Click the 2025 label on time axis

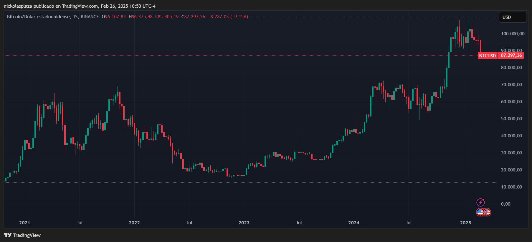coord(466,223)
